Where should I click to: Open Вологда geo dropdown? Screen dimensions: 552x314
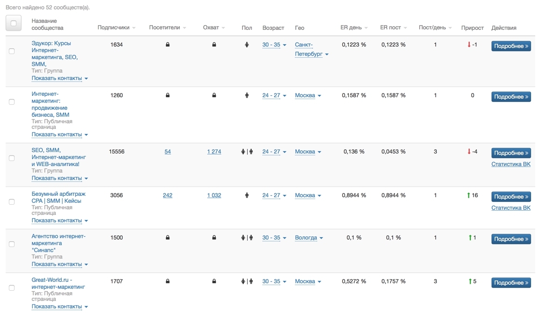(309, 238)
